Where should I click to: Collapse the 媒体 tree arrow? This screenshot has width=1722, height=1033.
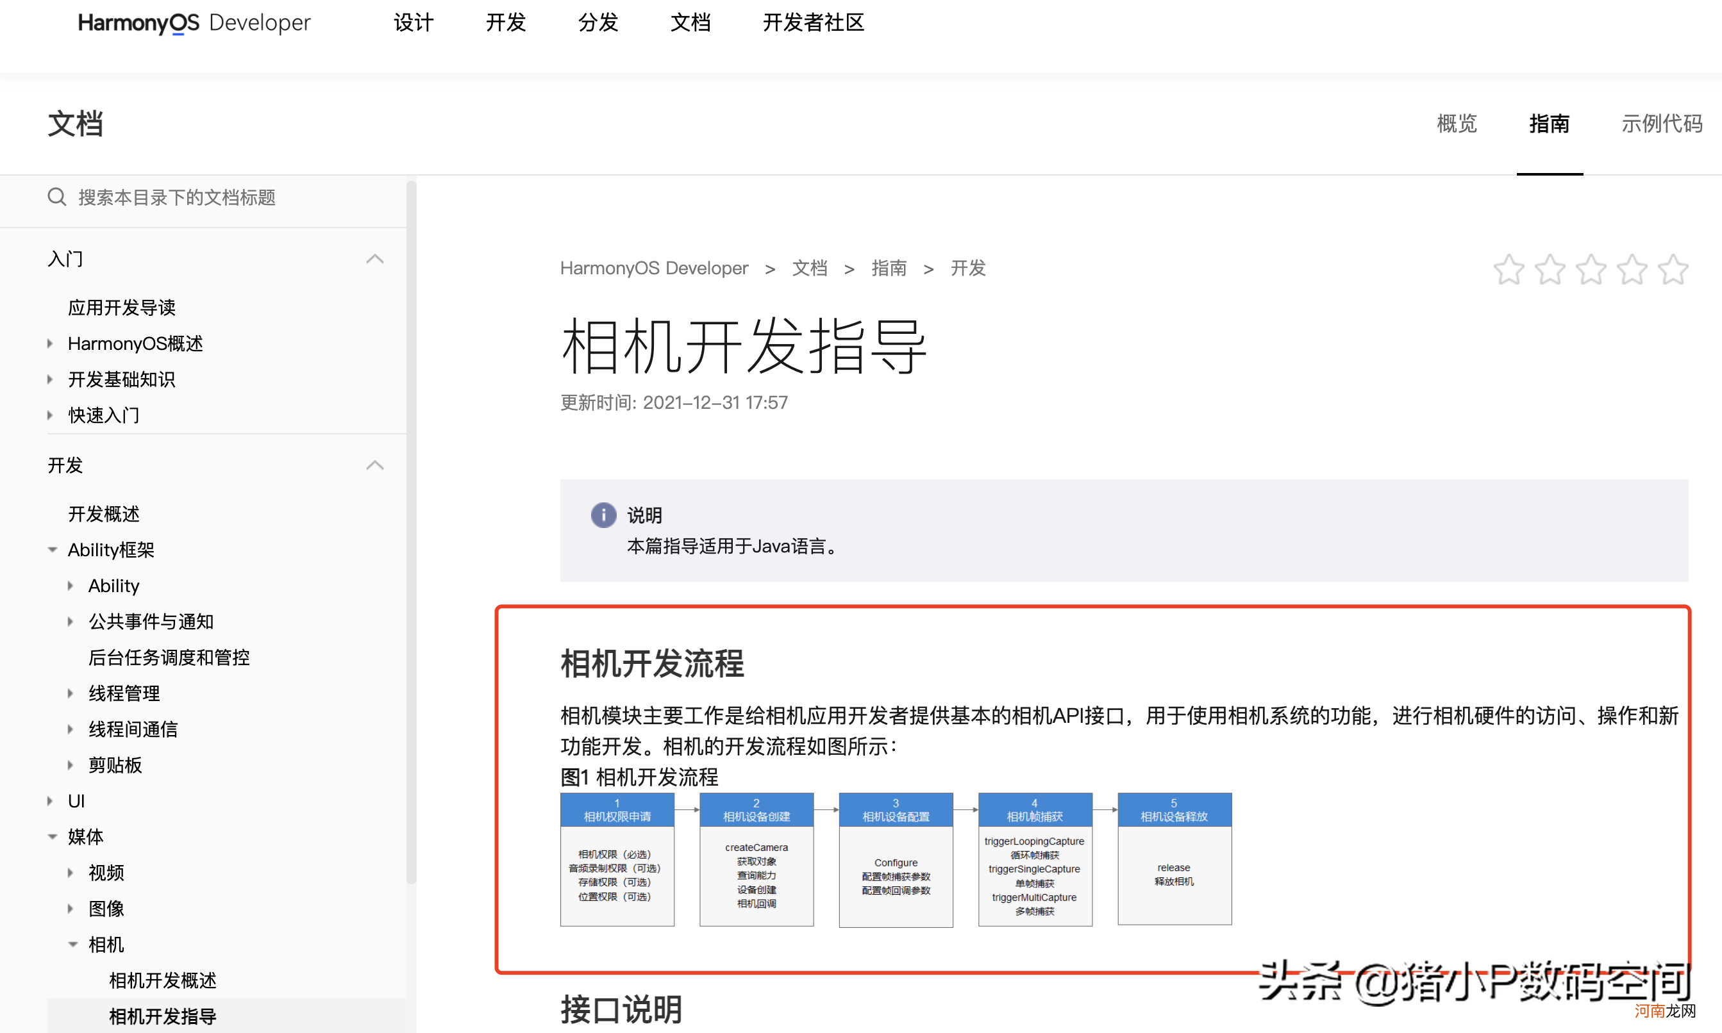pyautogui.click(x=52, y=837)
